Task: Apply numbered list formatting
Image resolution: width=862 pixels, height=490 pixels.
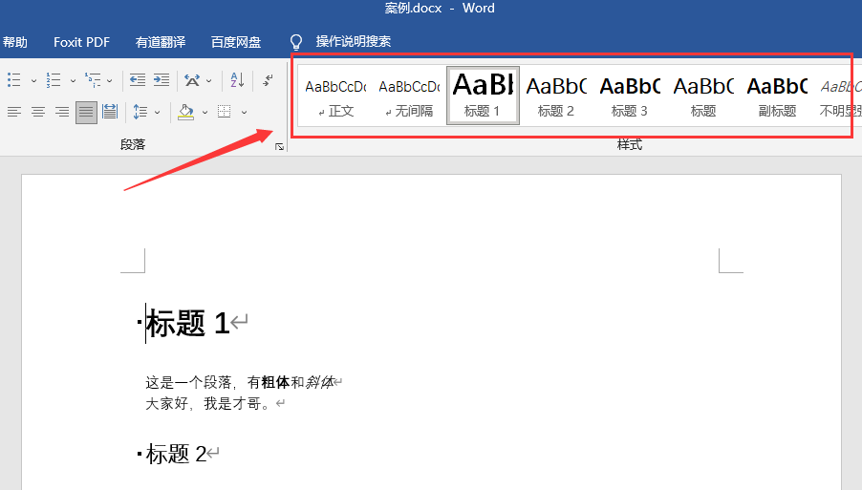Action: (54, 80)
